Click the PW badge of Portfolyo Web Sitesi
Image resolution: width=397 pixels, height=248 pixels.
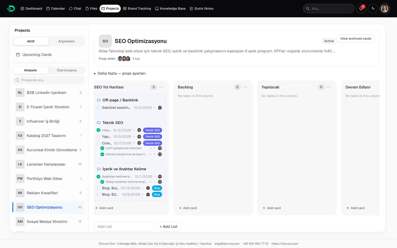click(x=20, y=179)
